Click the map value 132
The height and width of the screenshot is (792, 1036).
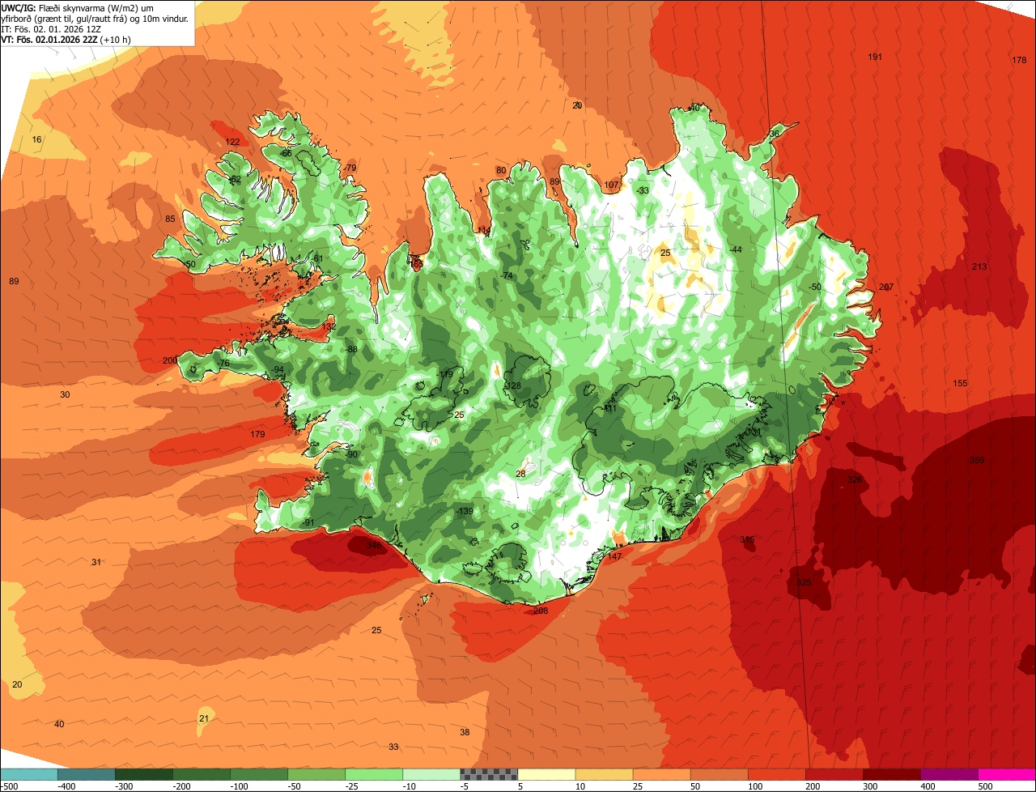[x=328, y=326]
